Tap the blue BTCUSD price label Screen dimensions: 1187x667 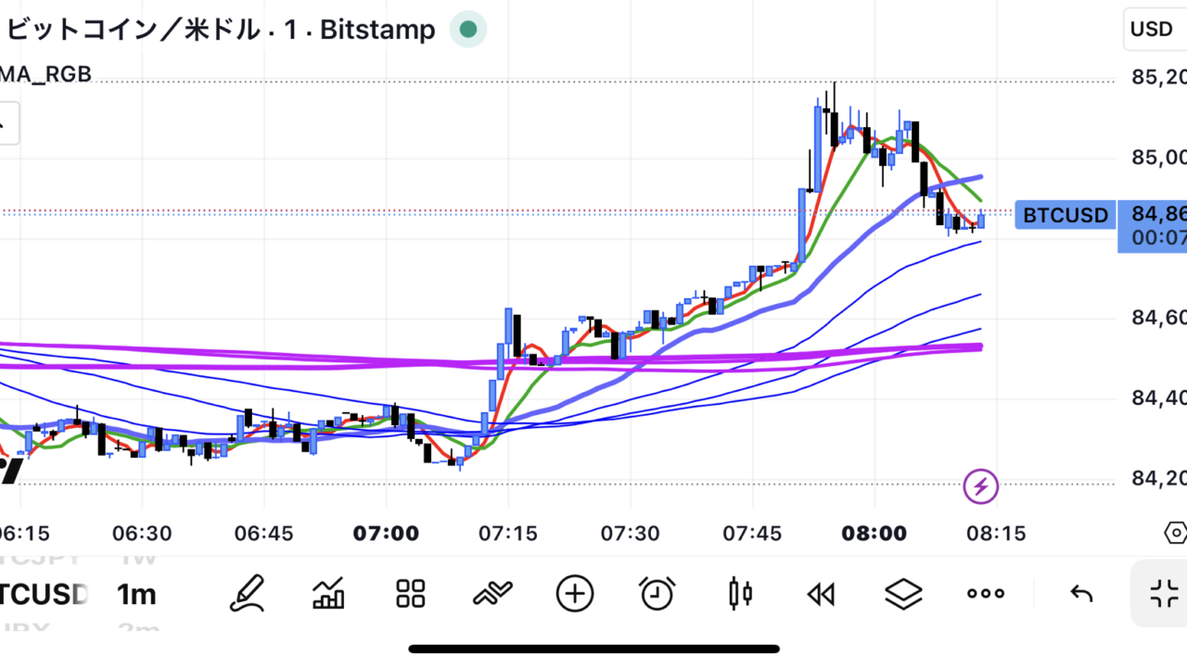tap(1066, 216)
